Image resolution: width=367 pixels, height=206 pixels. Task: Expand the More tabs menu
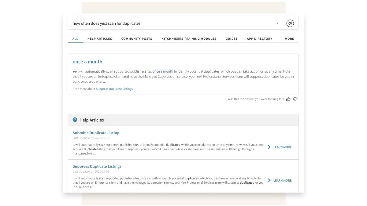288,39
